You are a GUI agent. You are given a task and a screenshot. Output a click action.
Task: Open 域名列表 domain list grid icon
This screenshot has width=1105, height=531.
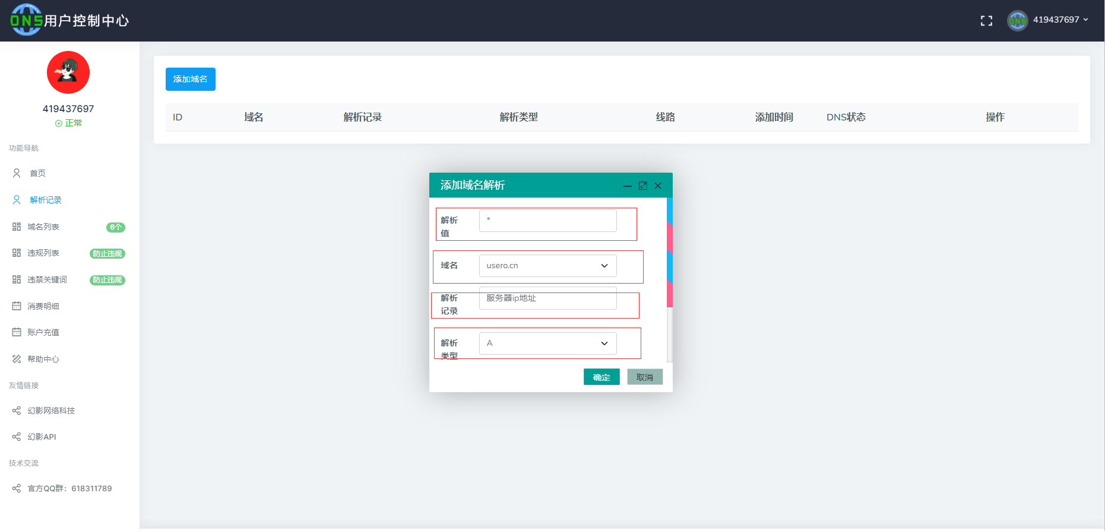(17, 227)
